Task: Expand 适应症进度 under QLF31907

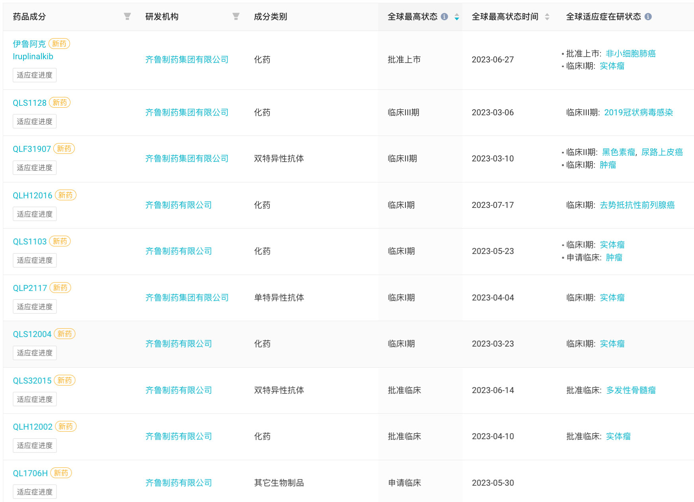Action: point(35,168)
